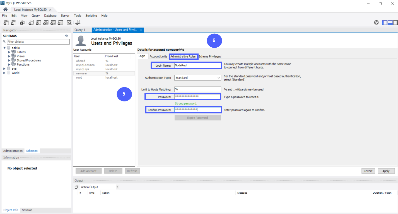
Task: Open the View menu
Action: [x=24, y=16]
